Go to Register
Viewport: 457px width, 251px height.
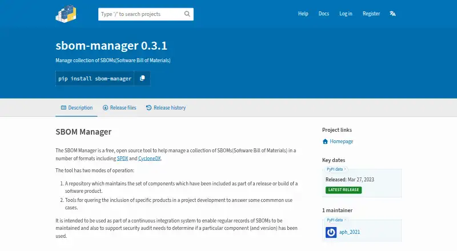click(371, 14)
